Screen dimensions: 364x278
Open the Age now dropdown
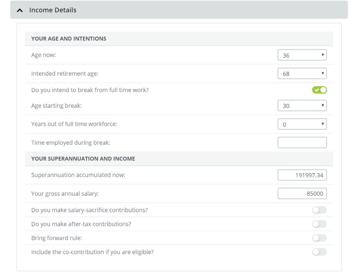click(x=302, y=55)
